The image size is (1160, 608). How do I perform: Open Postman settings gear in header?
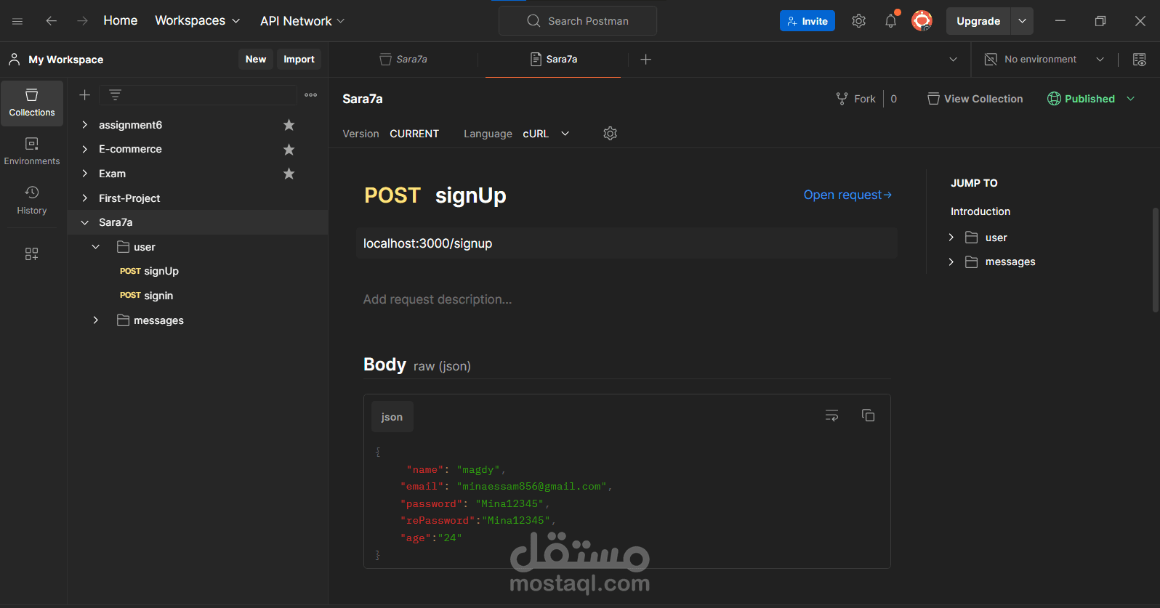(x=858, y=21)
